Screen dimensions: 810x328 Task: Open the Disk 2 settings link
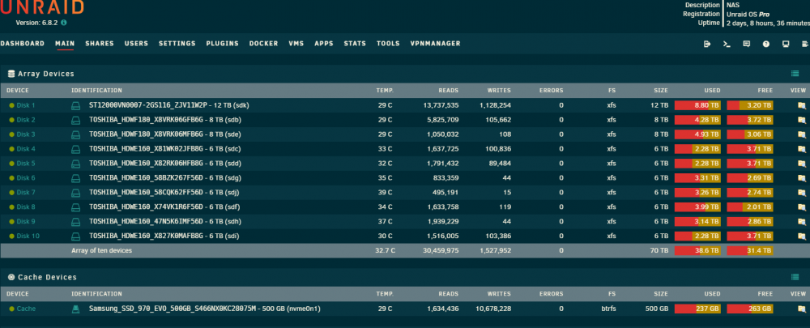pyautogui.click(x=26, y=120)
